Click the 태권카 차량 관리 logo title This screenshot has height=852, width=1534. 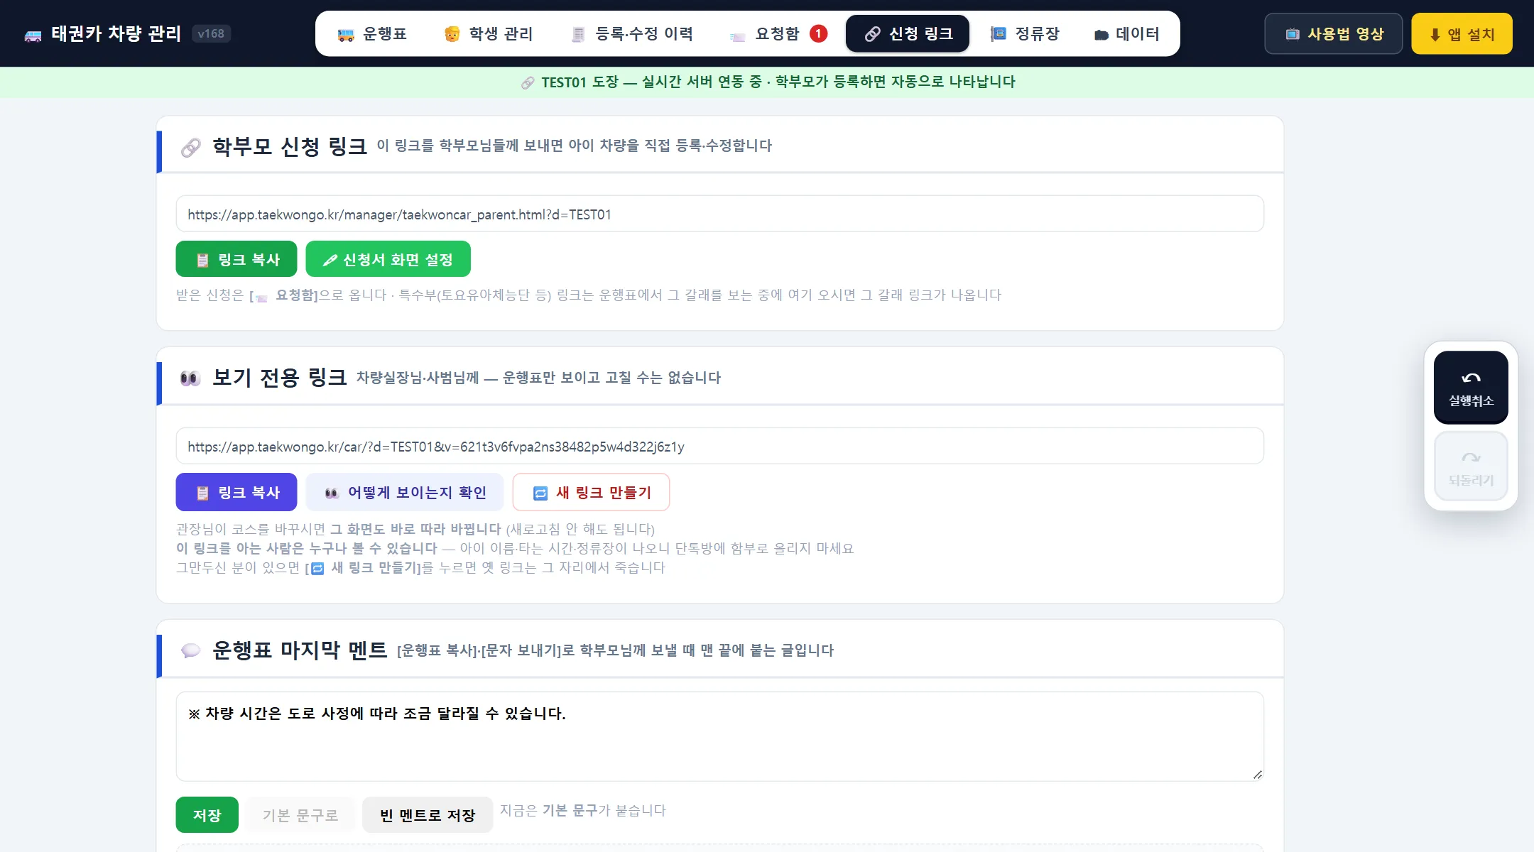click(116, 33)
